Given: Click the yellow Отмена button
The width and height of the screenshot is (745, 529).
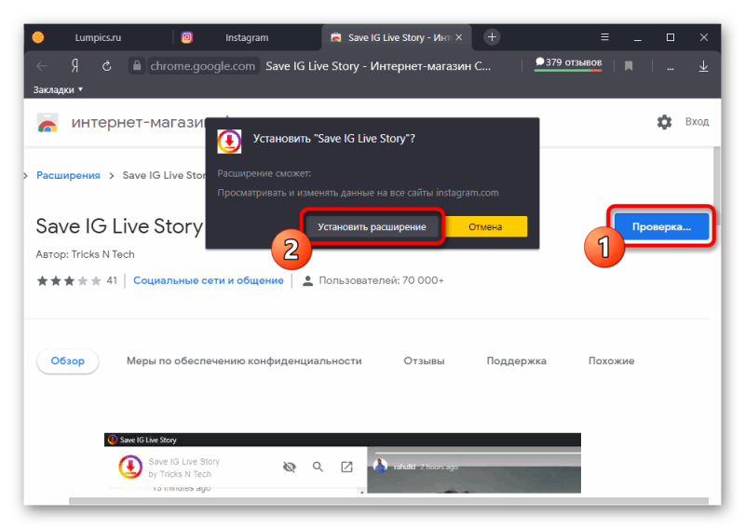Looking at the screenshot, I should pyautogui.click(x=485, y=226).
